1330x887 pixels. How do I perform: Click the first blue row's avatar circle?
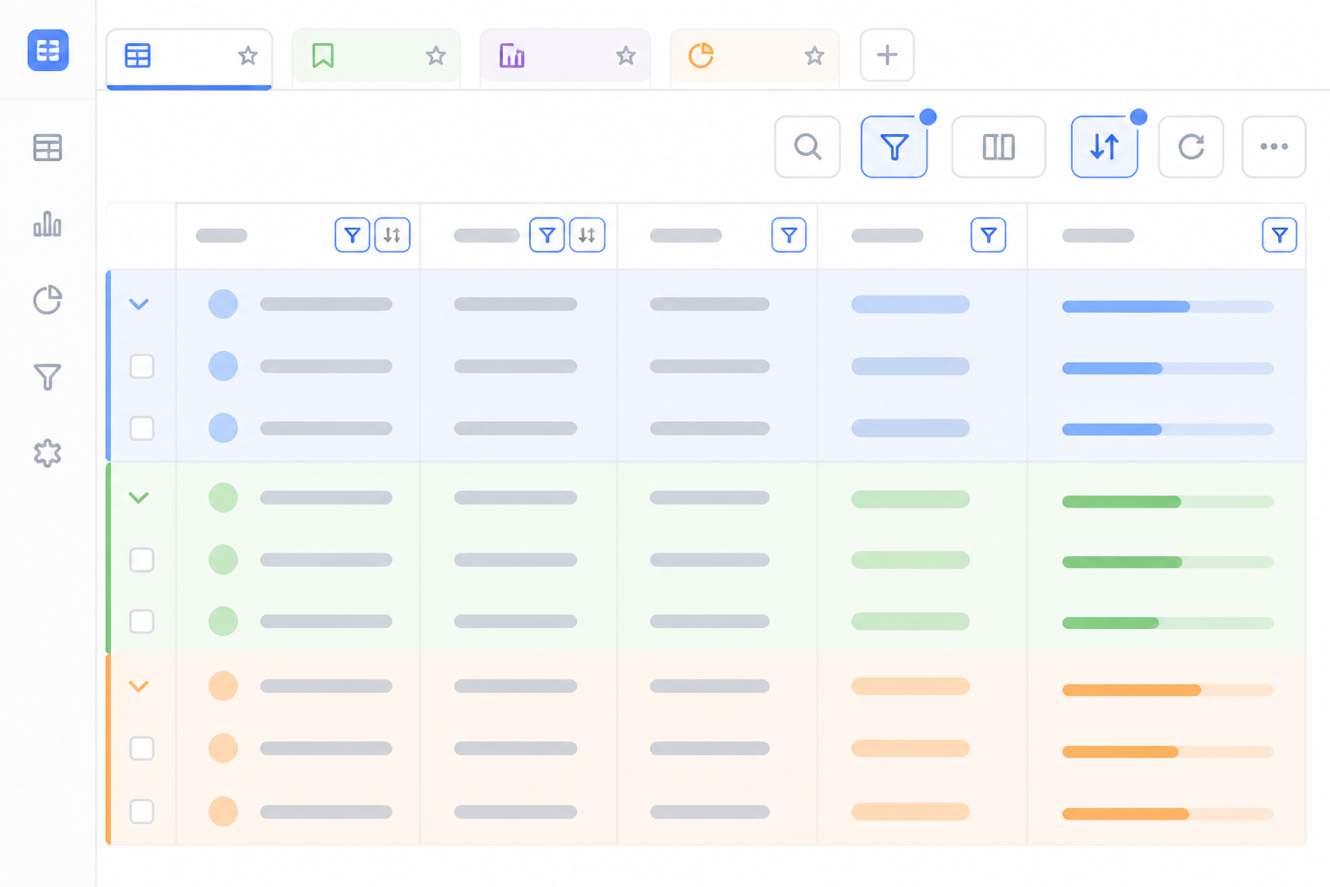coord(223,304)
